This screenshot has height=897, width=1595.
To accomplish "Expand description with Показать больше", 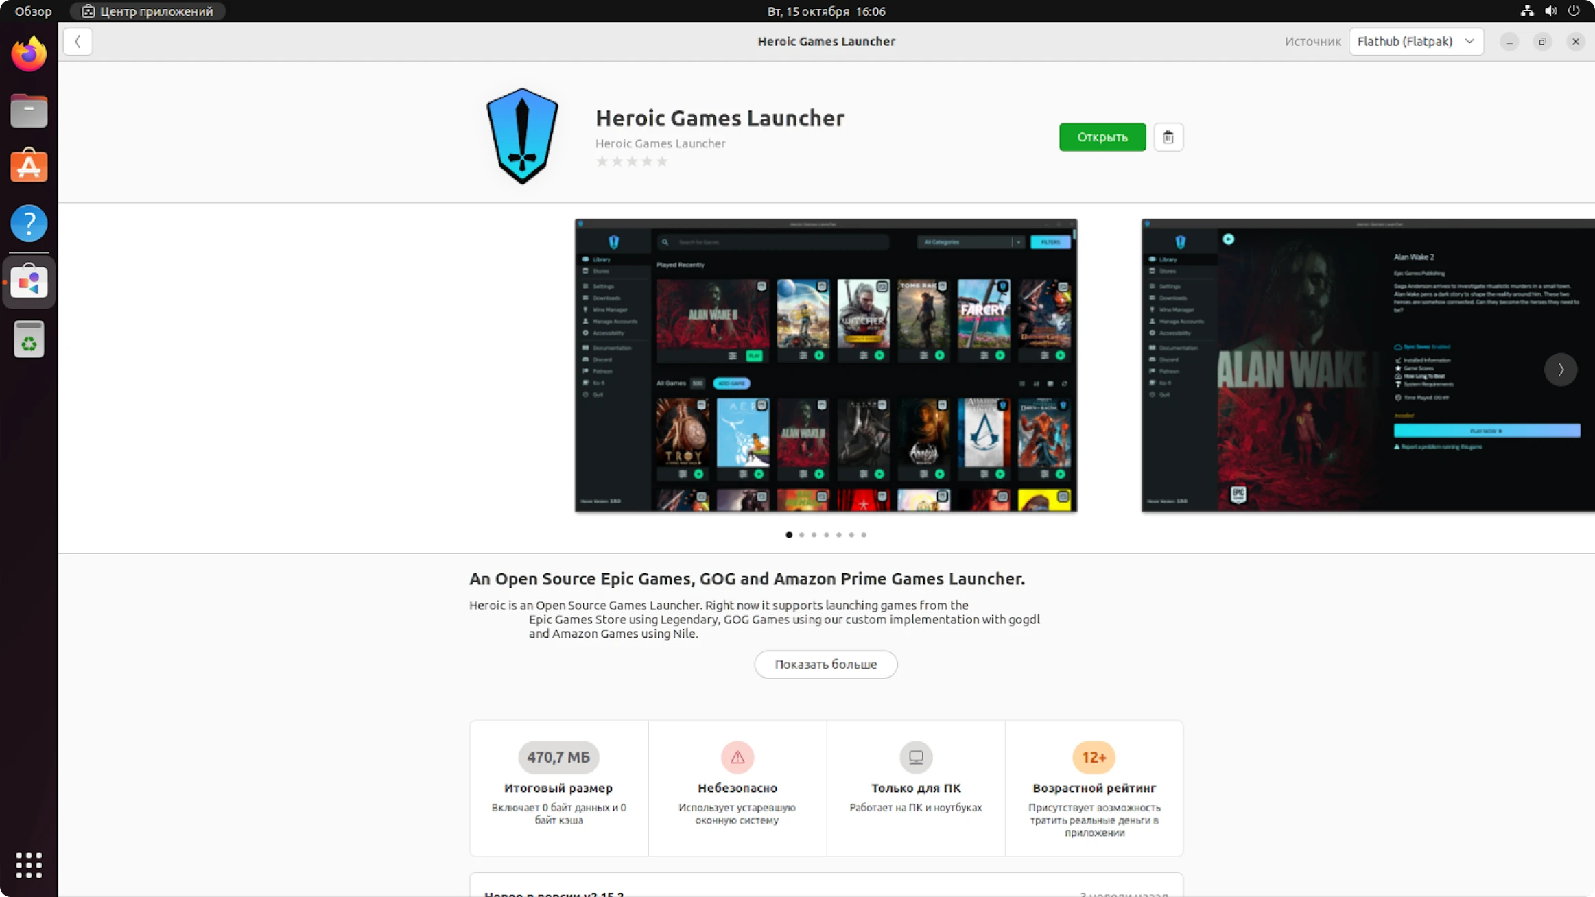I will tap(825, 664).
